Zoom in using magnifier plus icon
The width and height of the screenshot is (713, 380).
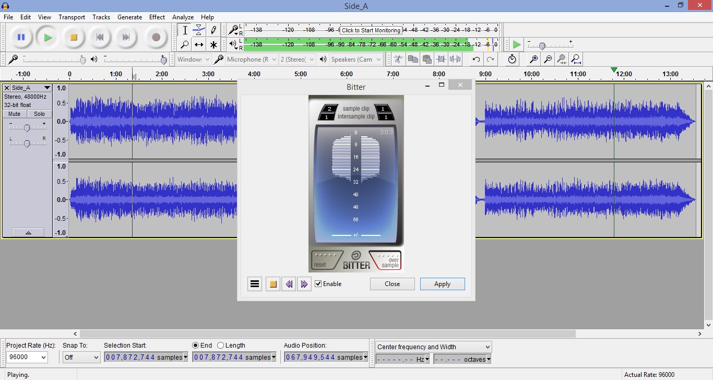coord(533,59)
